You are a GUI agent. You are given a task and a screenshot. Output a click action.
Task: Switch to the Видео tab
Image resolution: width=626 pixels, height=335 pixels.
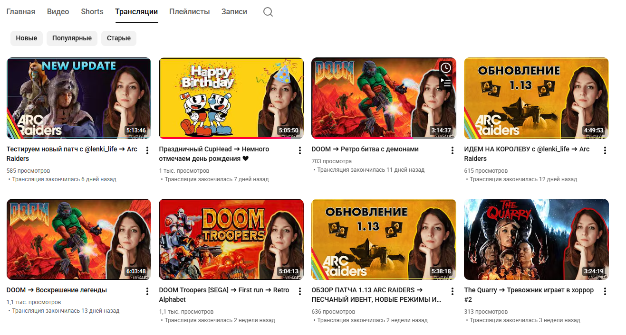(58, 11)
